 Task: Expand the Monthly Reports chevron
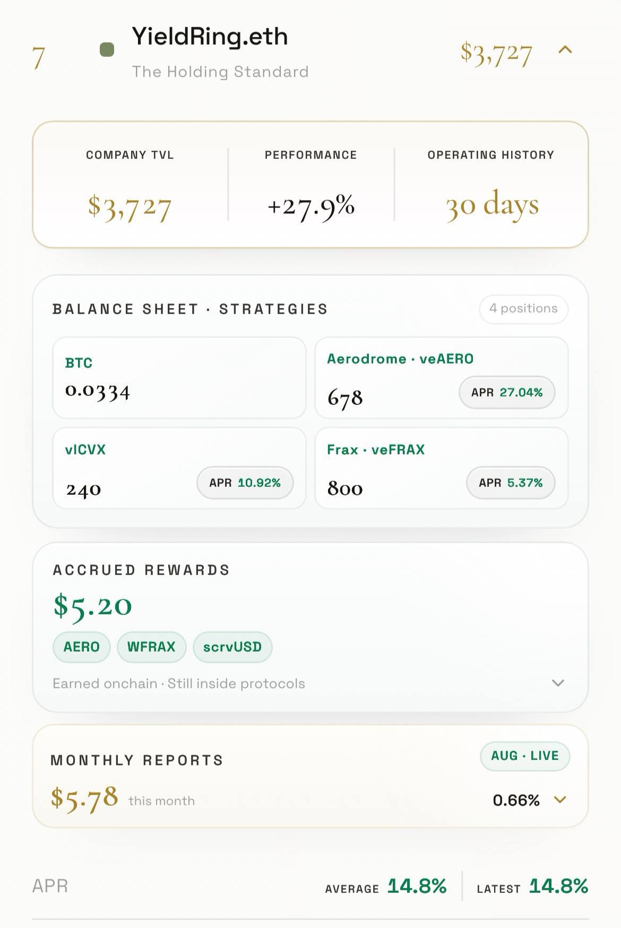pos(560,800)
